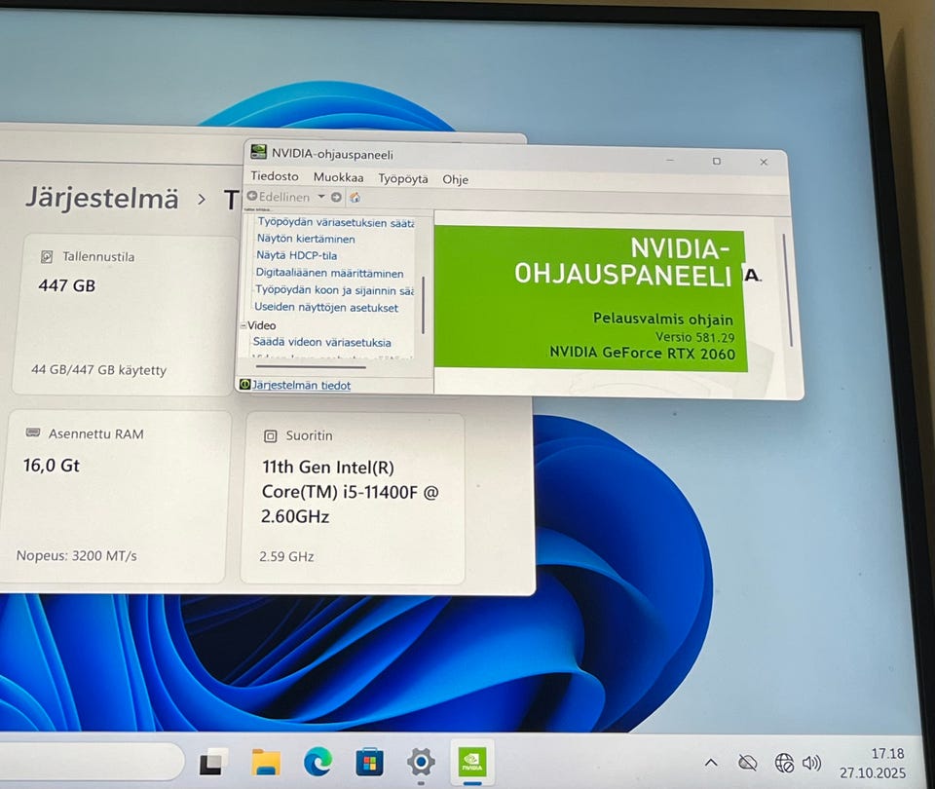Open File Explorer from taskbar
This screenshot has height=789, width=935.
pos(266,762)
